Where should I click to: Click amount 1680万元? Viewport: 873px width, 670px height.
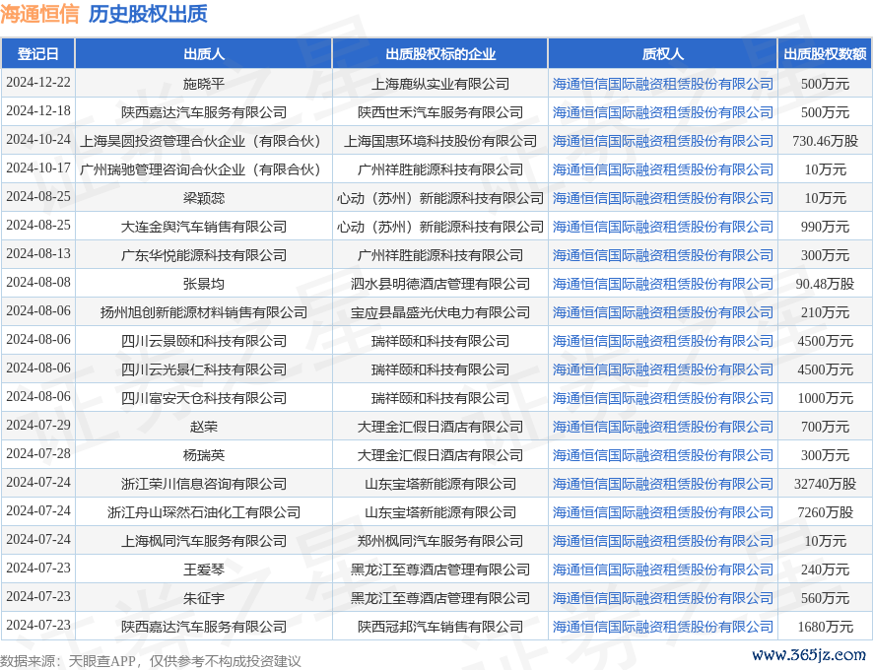(825, 627)
